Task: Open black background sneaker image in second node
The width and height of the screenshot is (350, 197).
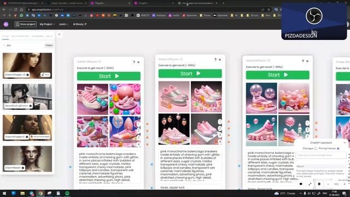Action: click(174, 129)
